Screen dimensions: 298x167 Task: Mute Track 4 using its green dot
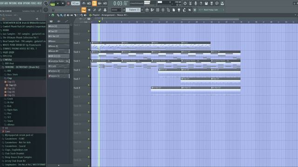(x=88, y=58)
